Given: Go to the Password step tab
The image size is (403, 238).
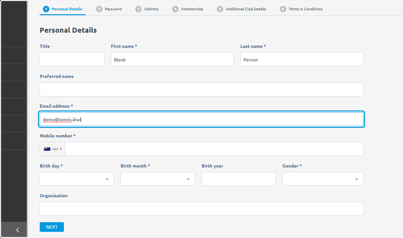Looking at the screenshot, I should click(109, 9).
